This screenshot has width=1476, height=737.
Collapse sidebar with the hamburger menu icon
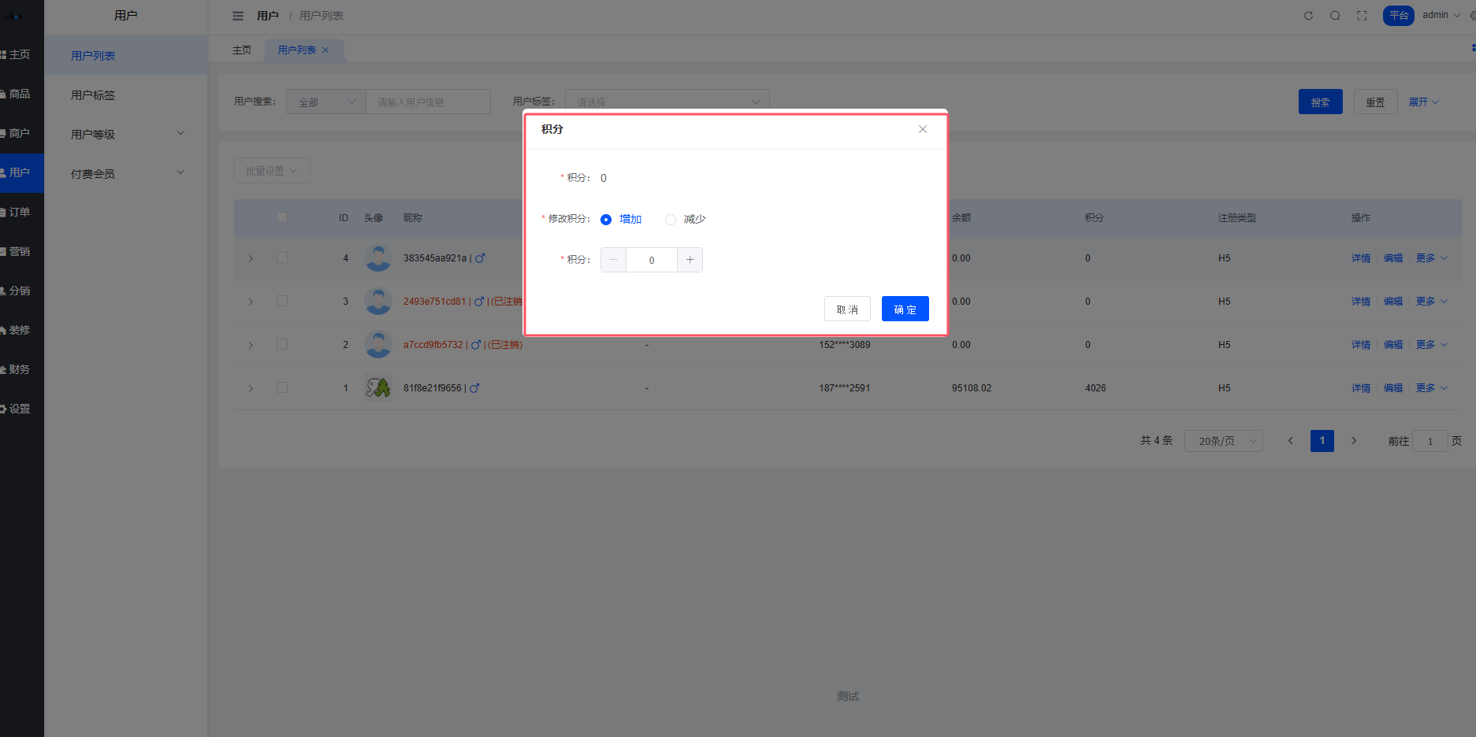(238, 16)
